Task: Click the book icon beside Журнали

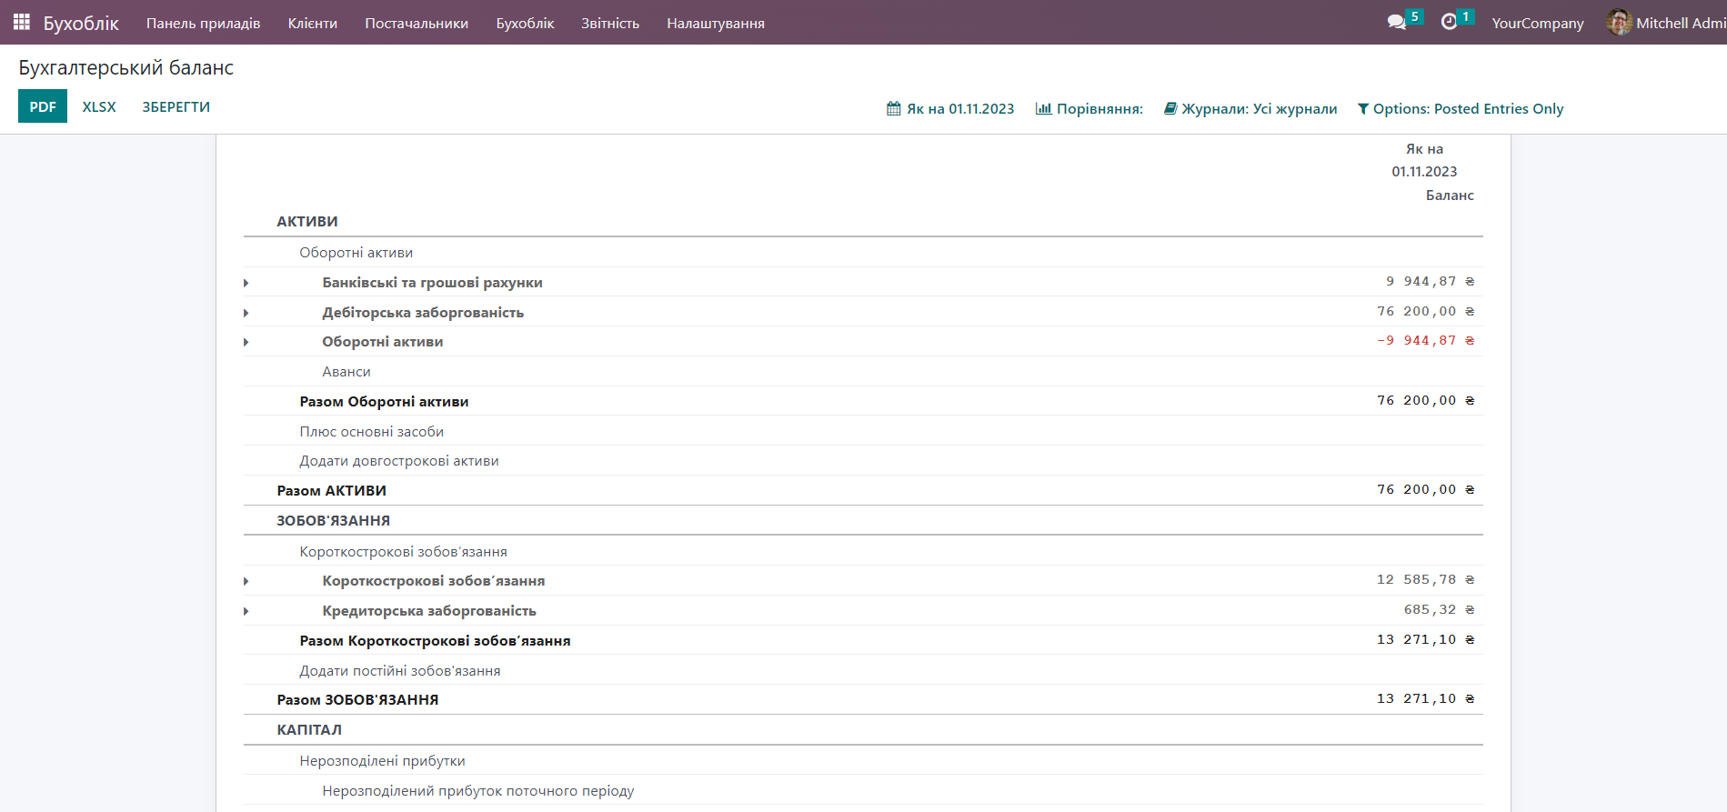Action: click(x=1170, y=109)
